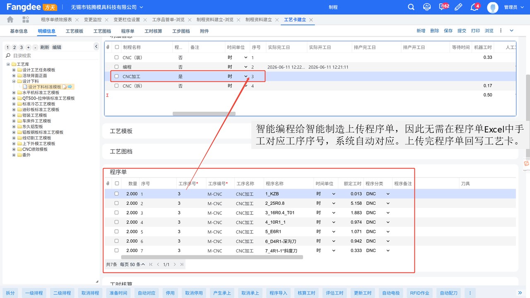
Task: Switch to the 程序单绩效报表 tab
Action: pos(56,19)
